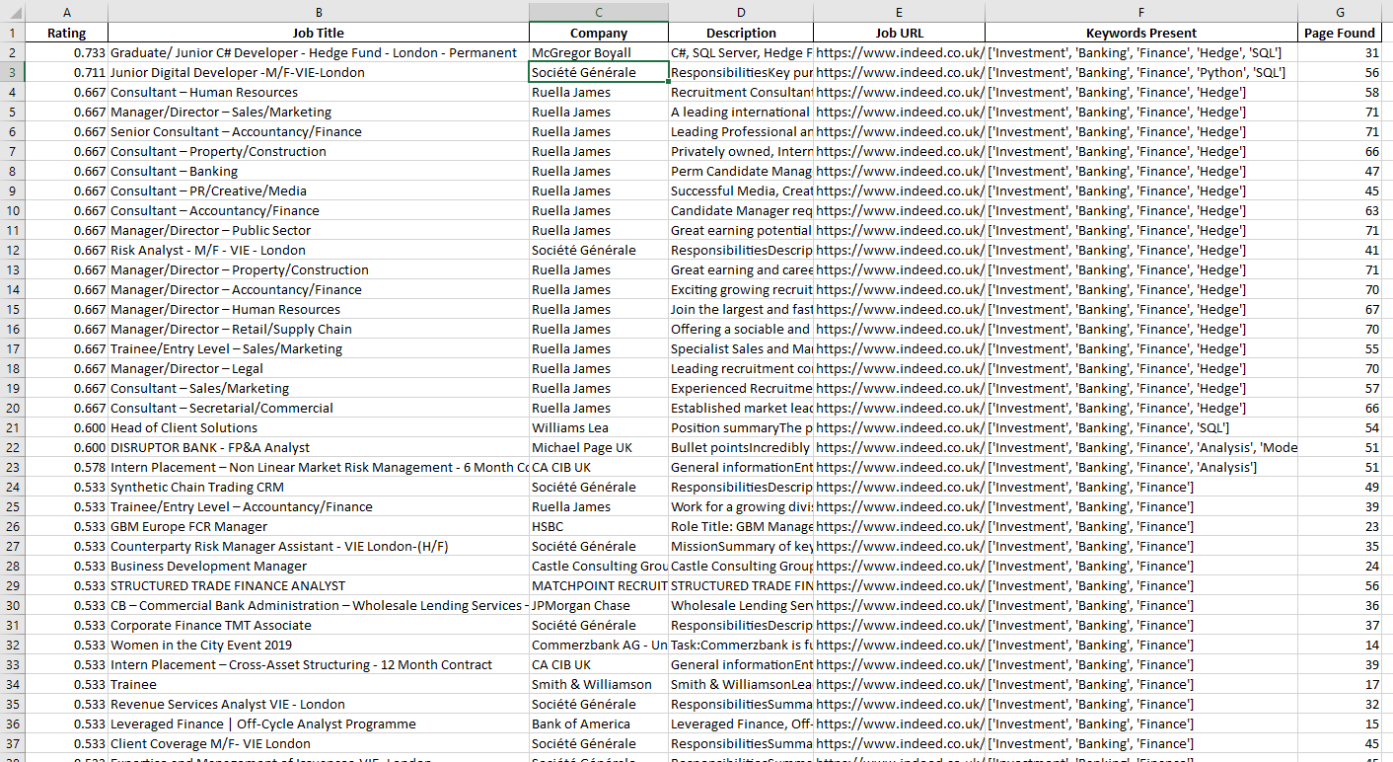Click the 'Keywords Present' header cell
This screenshot has width=1393, height=762.
[1141, 33]
